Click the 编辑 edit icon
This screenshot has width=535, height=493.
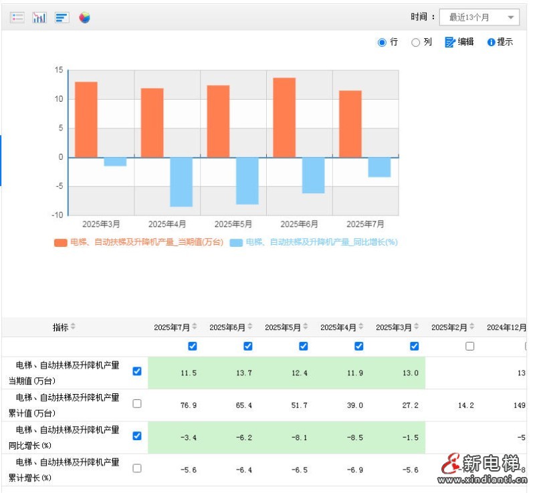pos(450,42)
